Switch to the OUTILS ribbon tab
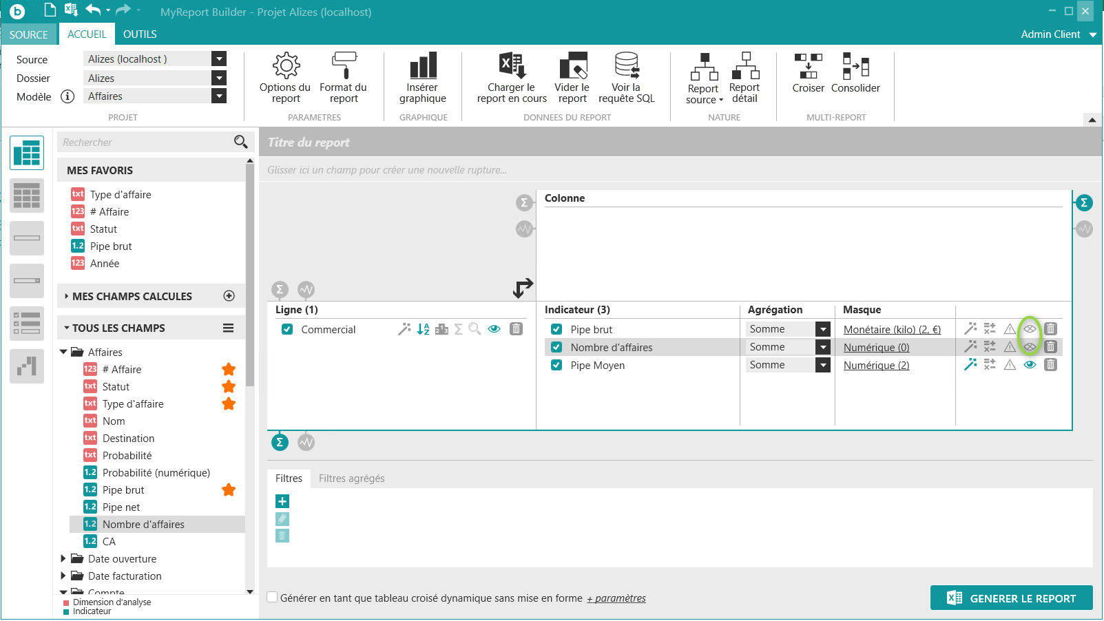 tap(140, 34)
